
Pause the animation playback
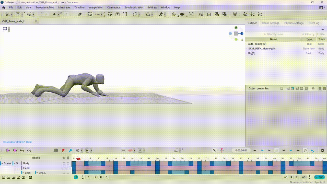coord(276,151)
